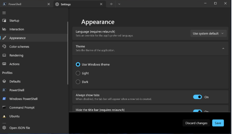Image resolution: width=232 pixels, height=134 pixels.
Task: Select the Command Prompt profile
Action: point(34,107)
